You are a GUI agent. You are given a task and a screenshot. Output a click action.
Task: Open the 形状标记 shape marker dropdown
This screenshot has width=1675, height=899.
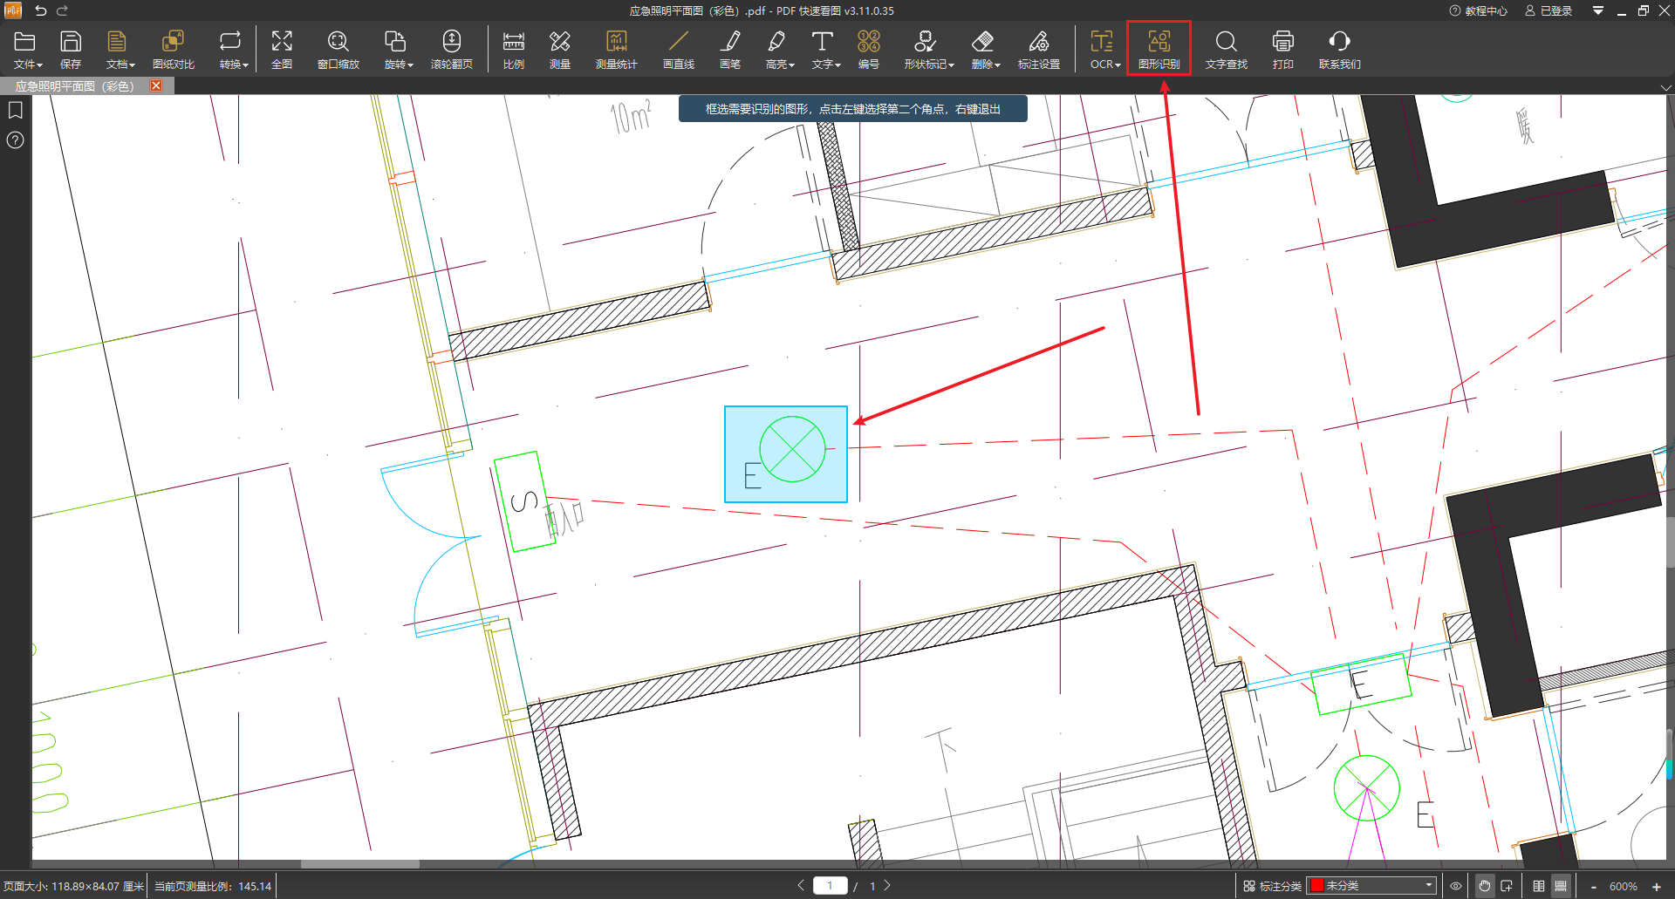click(929, 49)
